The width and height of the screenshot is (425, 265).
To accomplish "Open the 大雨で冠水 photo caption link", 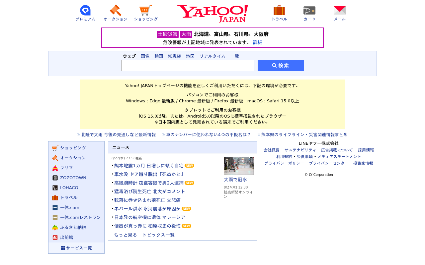I will 235,180.
